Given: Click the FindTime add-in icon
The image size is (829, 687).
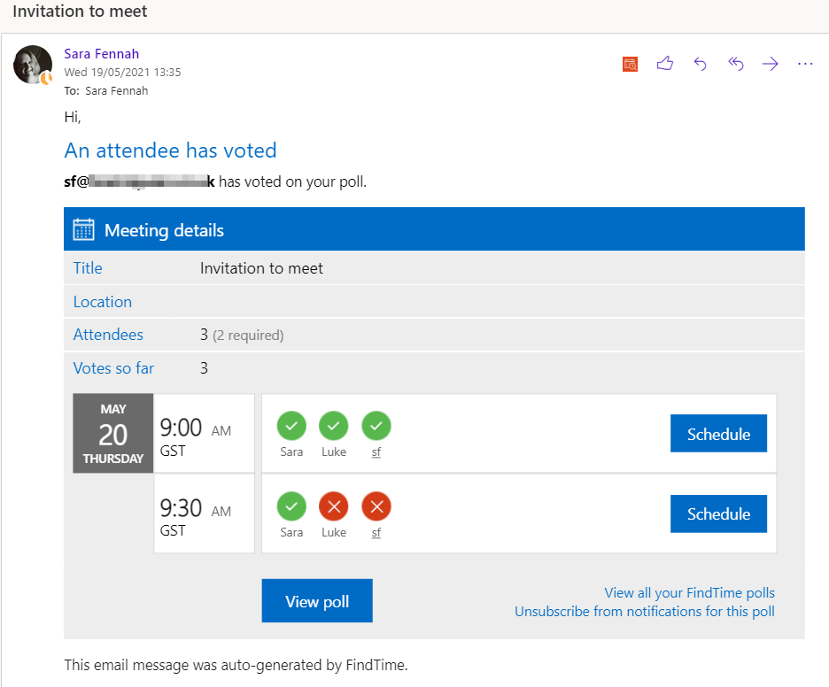Looking at the screenshot, I should coord(630,64).
